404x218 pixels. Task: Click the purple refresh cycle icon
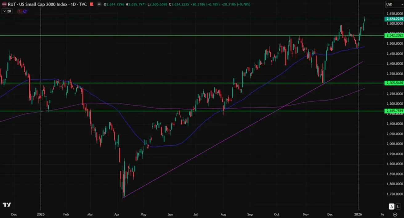25,11
